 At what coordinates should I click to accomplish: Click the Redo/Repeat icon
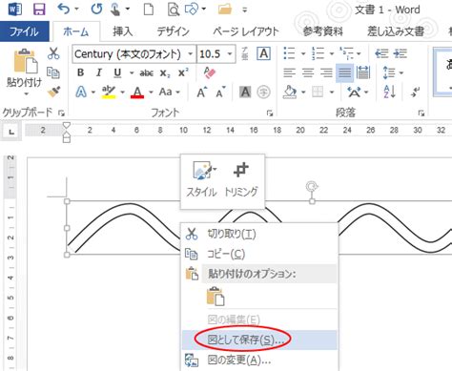tap(96, 9)
